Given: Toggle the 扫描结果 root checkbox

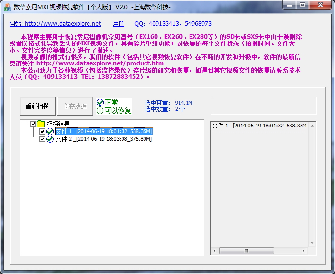Looking at the screenshot, I should click(x=33, y=124).
